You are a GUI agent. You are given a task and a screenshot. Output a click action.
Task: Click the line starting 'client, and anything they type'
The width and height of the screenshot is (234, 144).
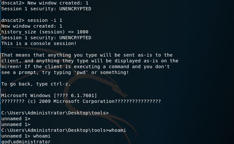(x=90, y=61)
